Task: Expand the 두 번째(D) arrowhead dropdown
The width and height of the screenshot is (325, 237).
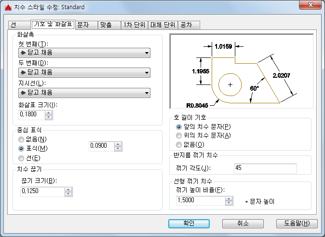Action: tap(84, 72)
